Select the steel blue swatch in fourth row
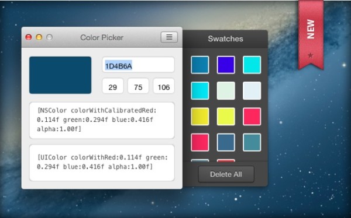 pos(226,142)
